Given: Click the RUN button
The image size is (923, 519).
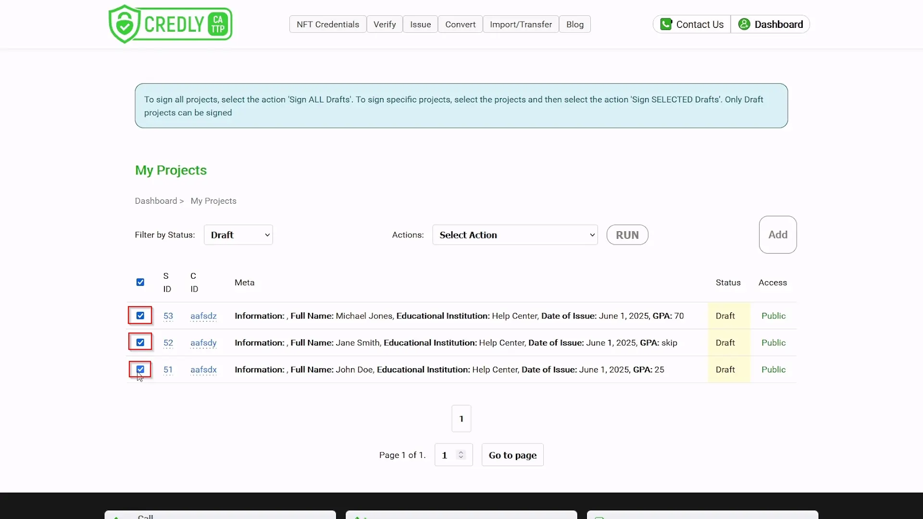Looking at the screenshot, I should 627,235.
